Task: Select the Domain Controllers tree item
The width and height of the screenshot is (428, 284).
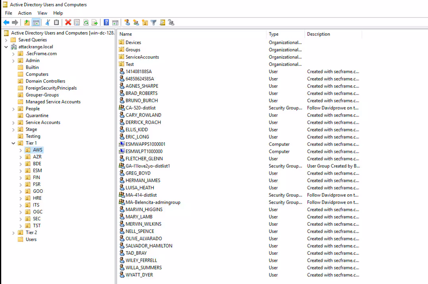Action: pyautogui.click(x=45, y=81)
